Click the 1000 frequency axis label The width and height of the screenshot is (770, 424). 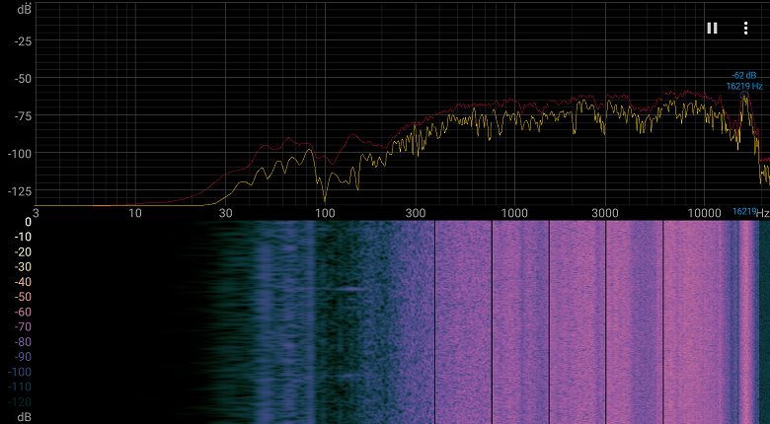514,213
